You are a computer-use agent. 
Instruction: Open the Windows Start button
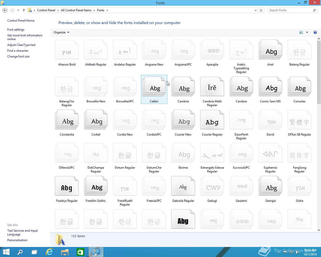[6, 252]
